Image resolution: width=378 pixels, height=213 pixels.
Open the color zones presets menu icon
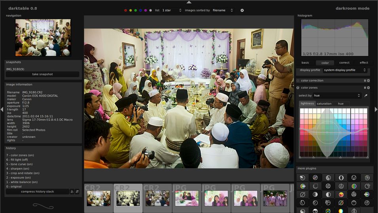[x=365, y=87]
